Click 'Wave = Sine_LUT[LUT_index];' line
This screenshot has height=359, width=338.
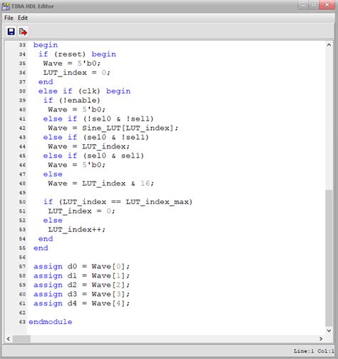point(113,128)
